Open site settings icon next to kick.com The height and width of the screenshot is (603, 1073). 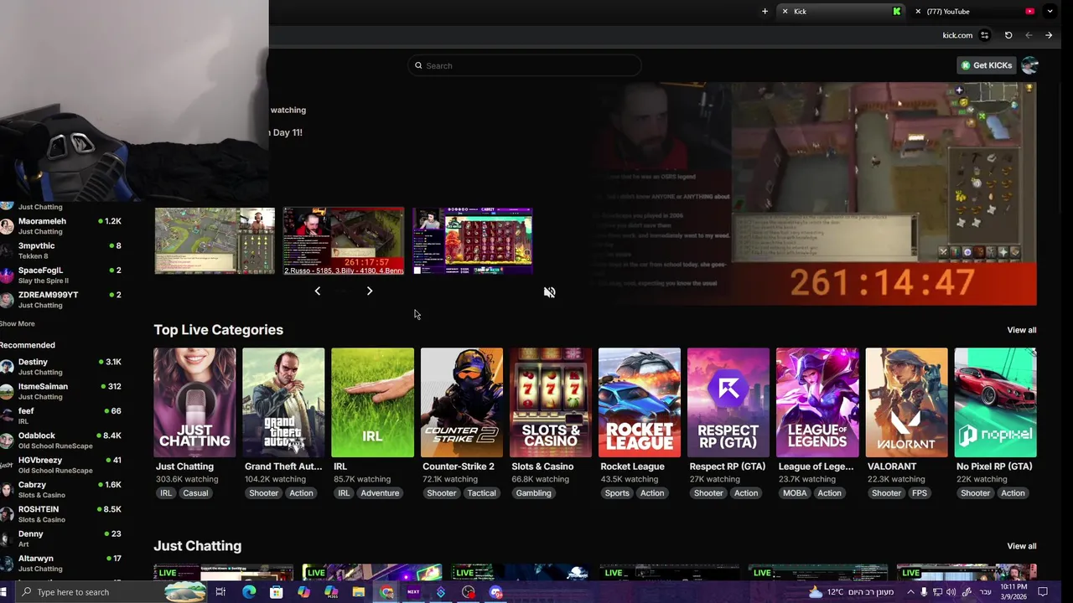tap(985, 35)
